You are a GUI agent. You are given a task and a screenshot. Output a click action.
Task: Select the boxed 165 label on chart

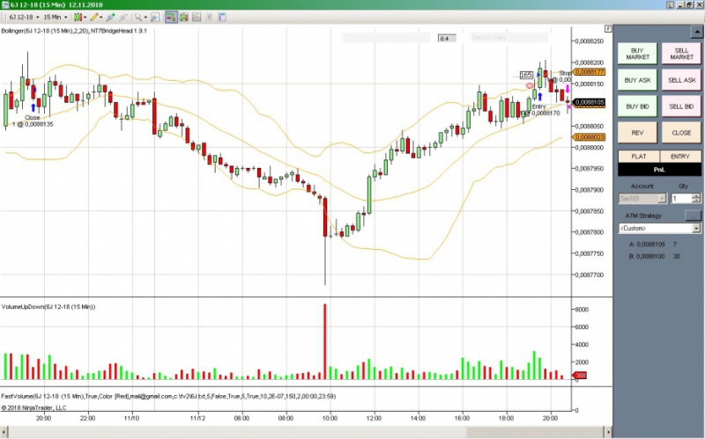point(526,75)
